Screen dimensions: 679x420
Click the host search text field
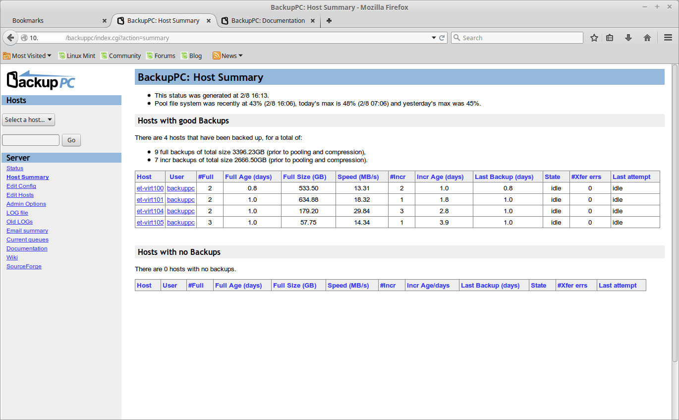point(31,140)
